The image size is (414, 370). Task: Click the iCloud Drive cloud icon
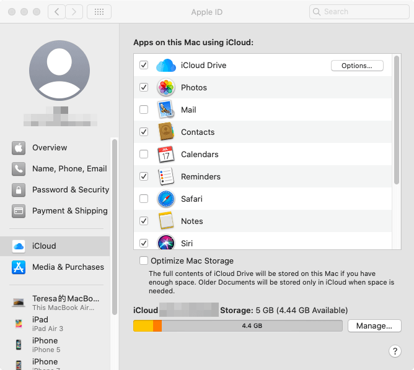click(x=166, y=66)
